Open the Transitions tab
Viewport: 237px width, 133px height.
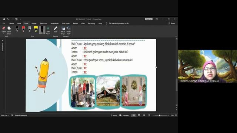point(43,23)
